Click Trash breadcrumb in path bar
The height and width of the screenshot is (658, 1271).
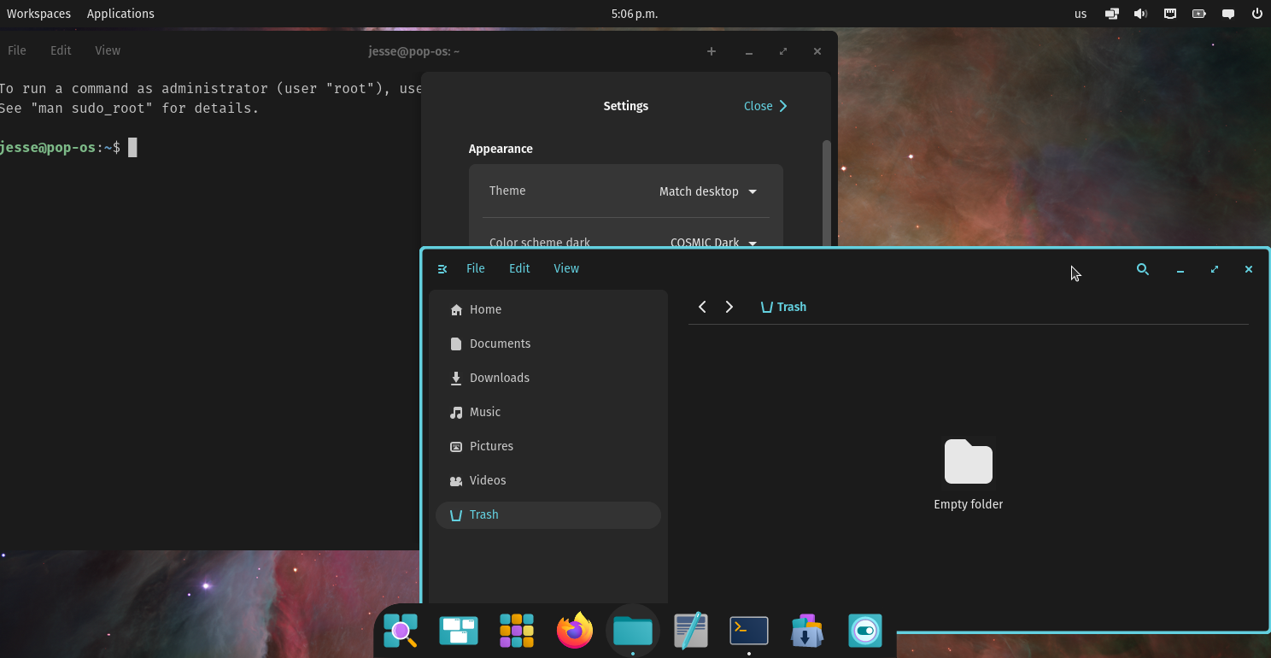(783, 307)
